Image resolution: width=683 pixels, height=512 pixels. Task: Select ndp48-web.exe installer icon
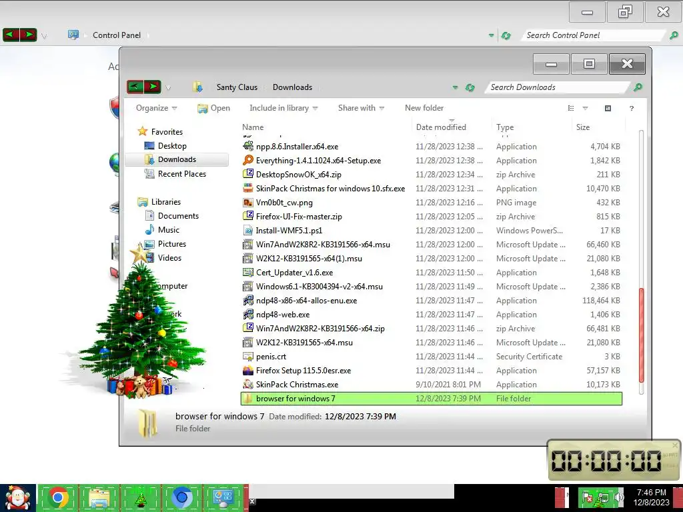tap(248, 315)
